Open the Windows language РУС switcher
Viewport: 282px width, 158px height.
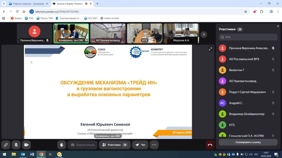click(256, 154)
